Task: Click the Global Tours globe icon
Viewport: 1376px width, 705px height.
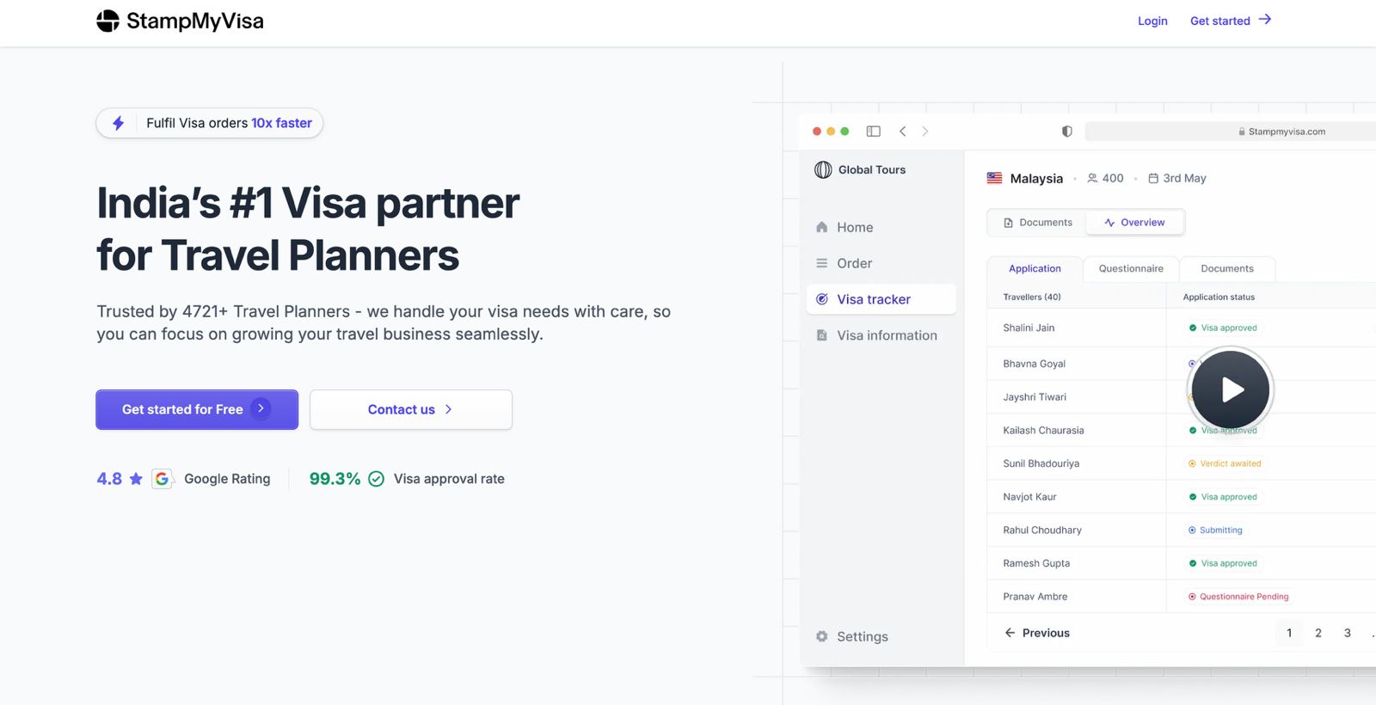Action: point(823,169)
